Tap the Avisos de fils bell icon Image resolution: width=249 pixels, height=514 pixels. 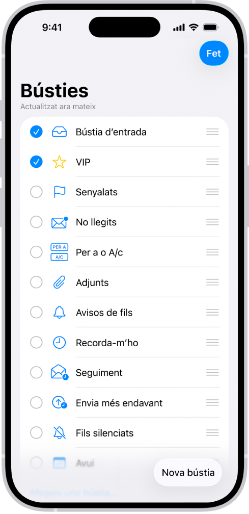pos(60,313)
